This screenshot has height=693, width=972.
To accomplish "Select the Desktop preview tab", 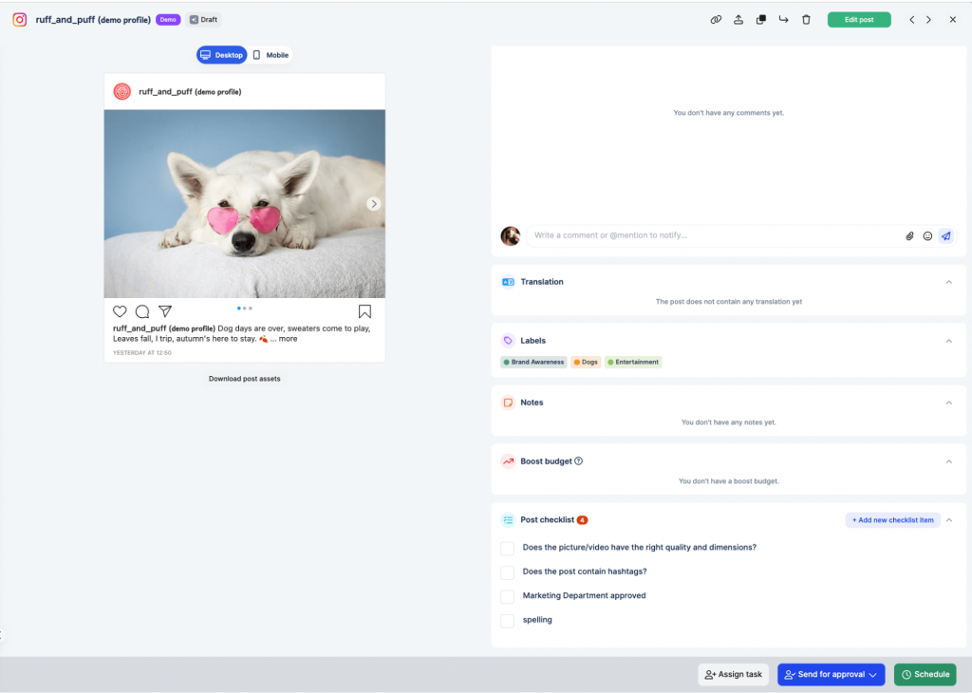I will coord(222,55).
